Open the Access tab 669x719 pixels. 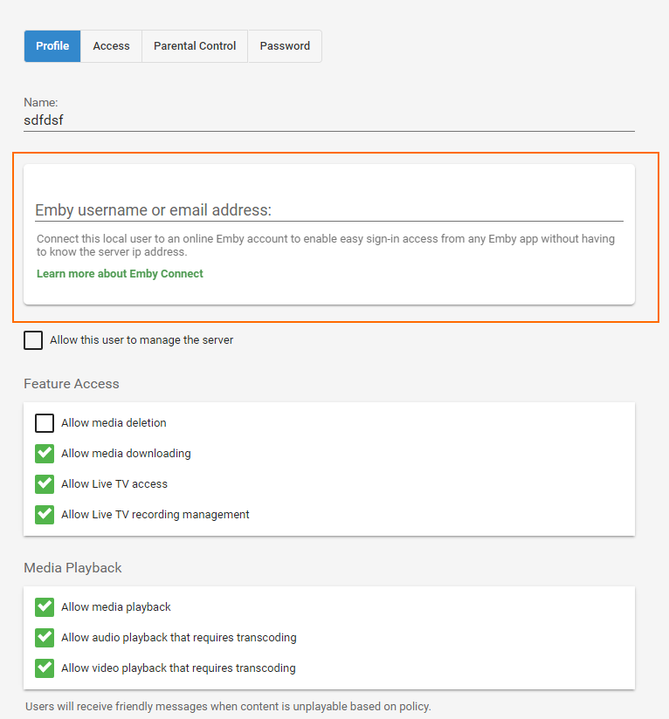[111, 46]
